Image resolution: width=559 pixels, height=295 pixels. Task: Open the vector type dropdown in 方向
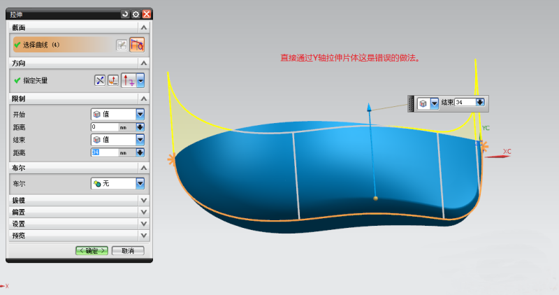[140, 80]
